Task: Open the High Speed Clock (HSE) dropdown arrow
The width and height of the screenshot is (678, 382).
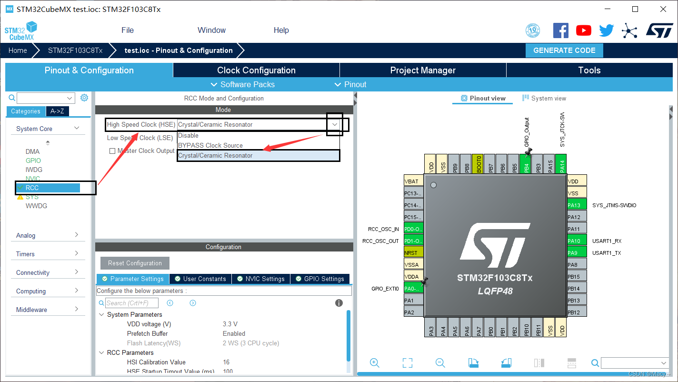Action: [x=335, y=124]
